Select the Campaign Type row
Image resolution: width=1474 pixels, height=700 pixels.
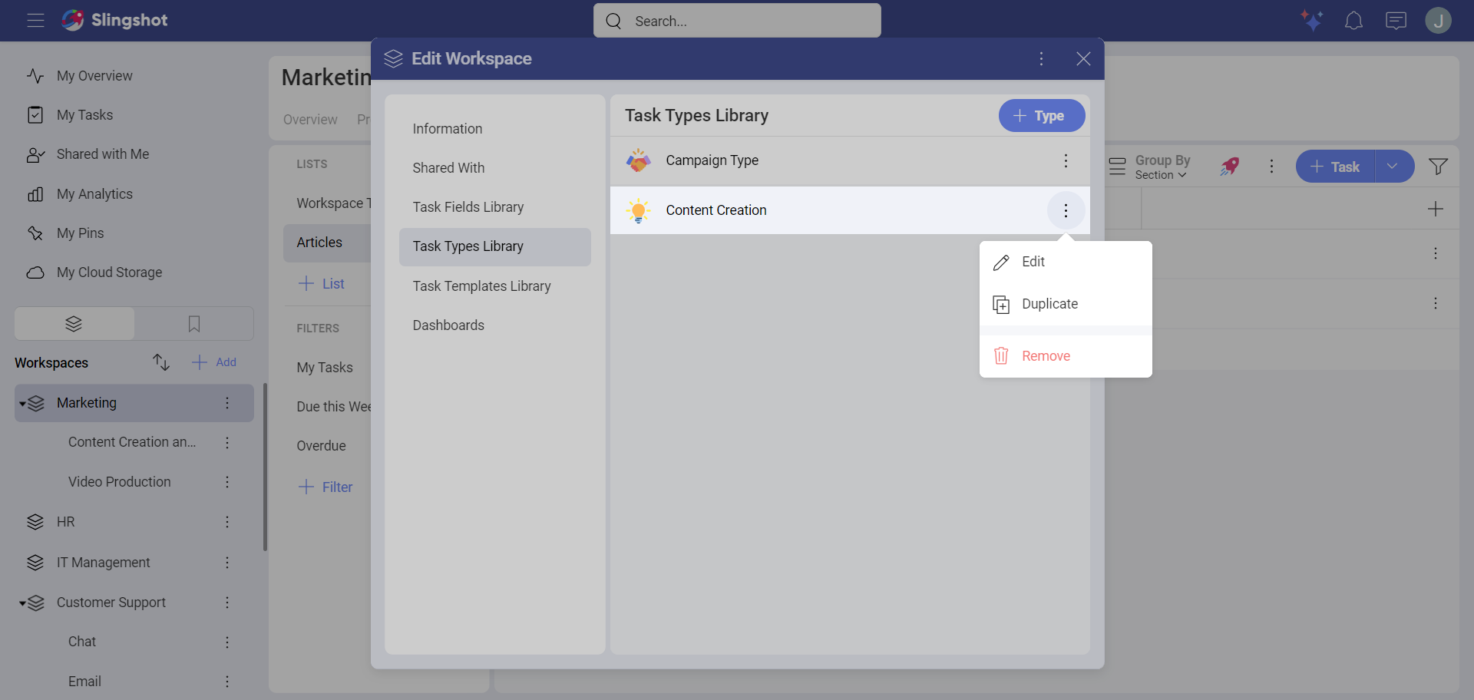(x=850, y=160)
